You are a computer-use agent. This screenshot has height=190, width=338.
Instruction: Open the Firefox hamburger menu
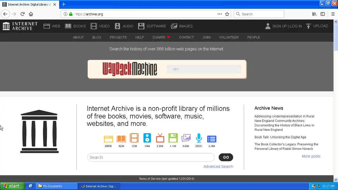pyautogui.click(x=333, y=14)
